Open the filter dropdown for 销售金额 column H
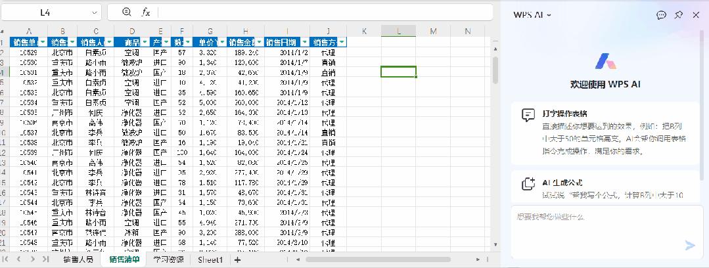The width and height of the screenshot is (709, 268). tap(260, 43)
